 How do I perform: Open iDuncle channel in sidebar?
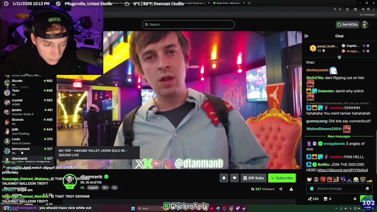tap(28, 121)
